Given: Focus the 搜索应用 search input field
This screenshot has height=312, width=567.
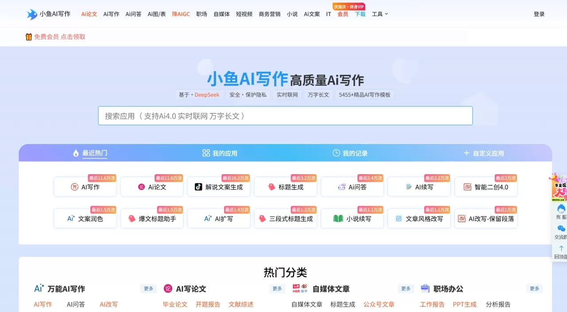Looking at the screenshot, I should point(285,116).
